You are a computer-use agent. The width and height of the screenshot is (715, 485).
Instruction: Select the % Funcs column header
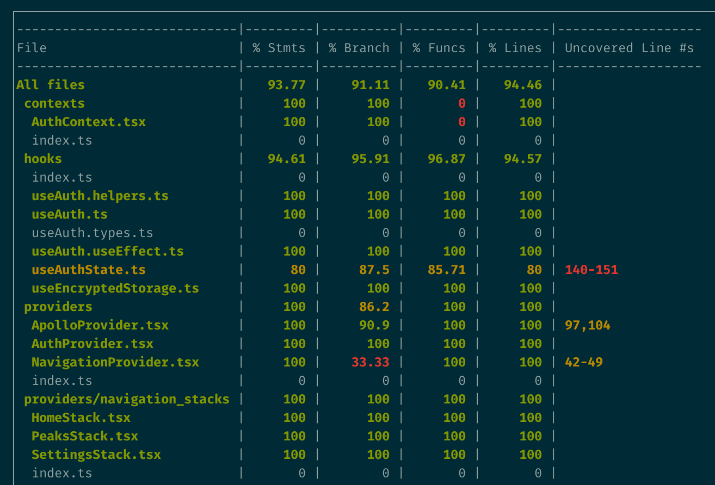point(439,48)
